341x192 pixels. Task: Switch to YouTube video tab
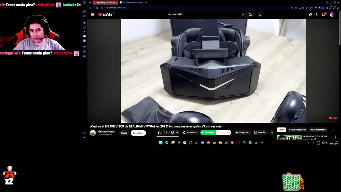point(105,2)
